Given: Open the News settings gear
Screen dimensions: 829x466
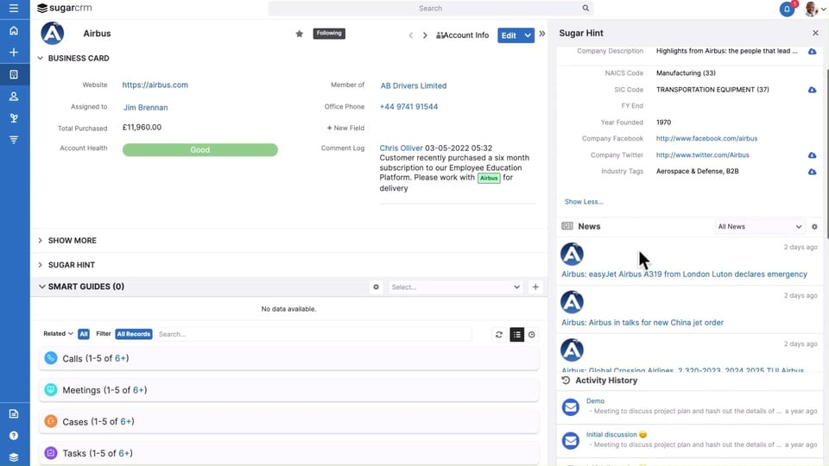Looking at the screenshot, I should click(x=814, y=227).
